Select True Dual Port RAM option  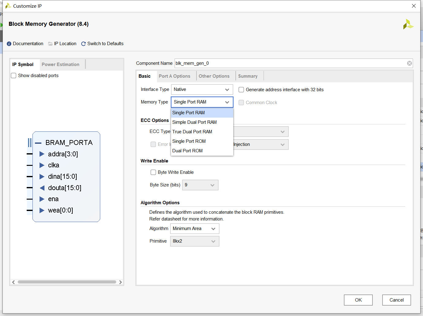[x=202, y=132]
